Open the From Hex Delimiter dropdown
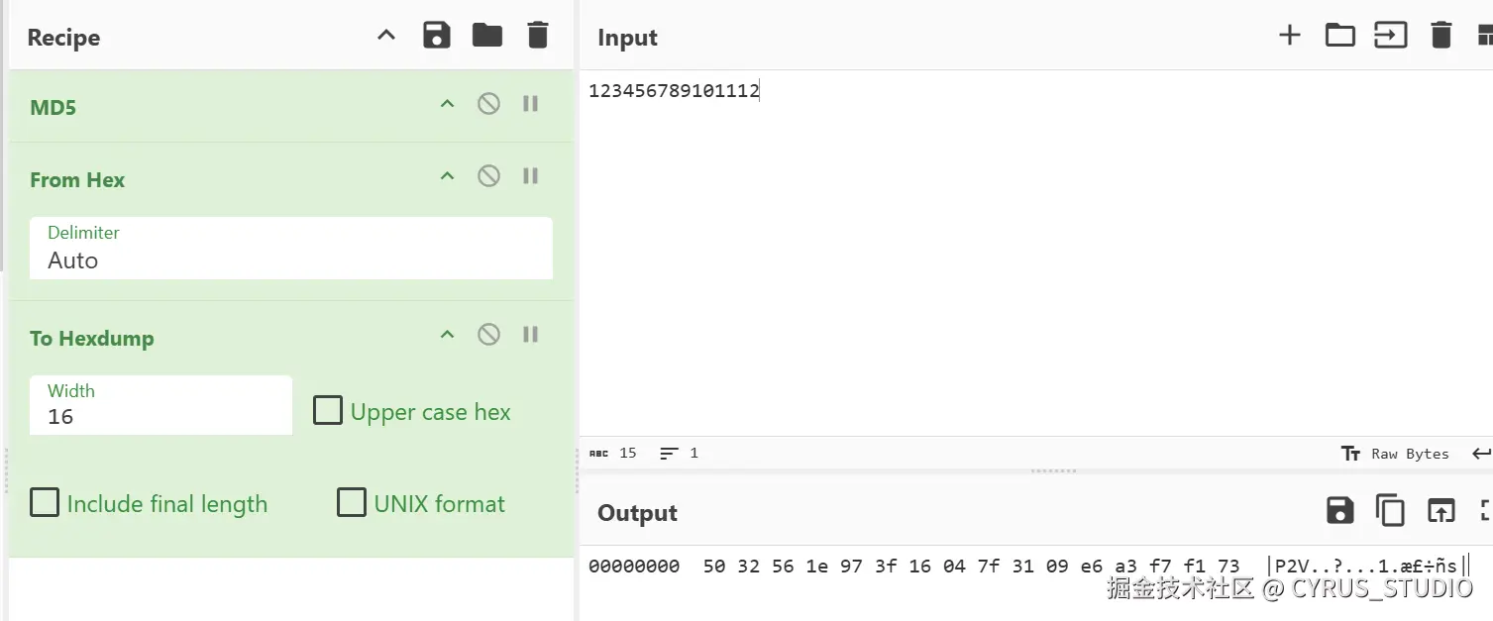This screenshot has height=621, width=1493. pyautogui.click(x=291, y=248)
